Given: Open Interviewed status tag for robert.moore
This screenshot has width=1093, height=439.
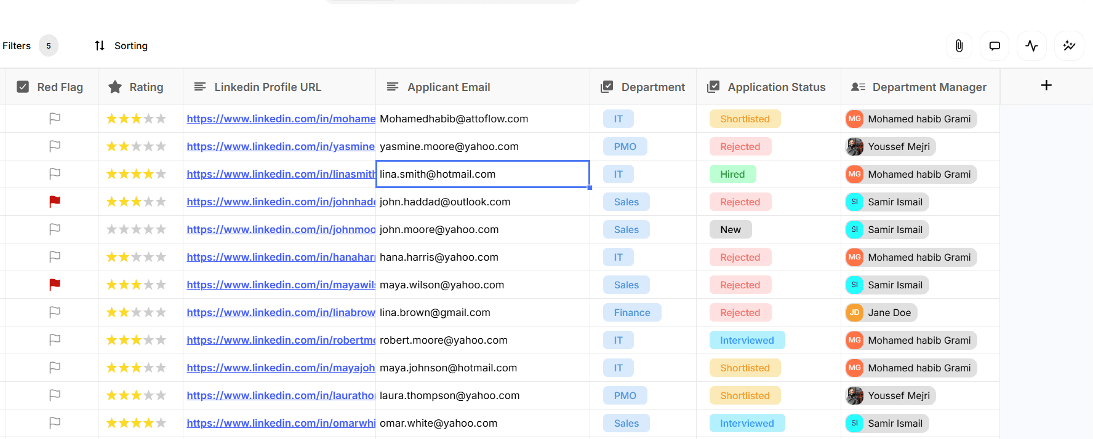Looking at the screenshot, I should pyautogui.click(x=747, y=340).
